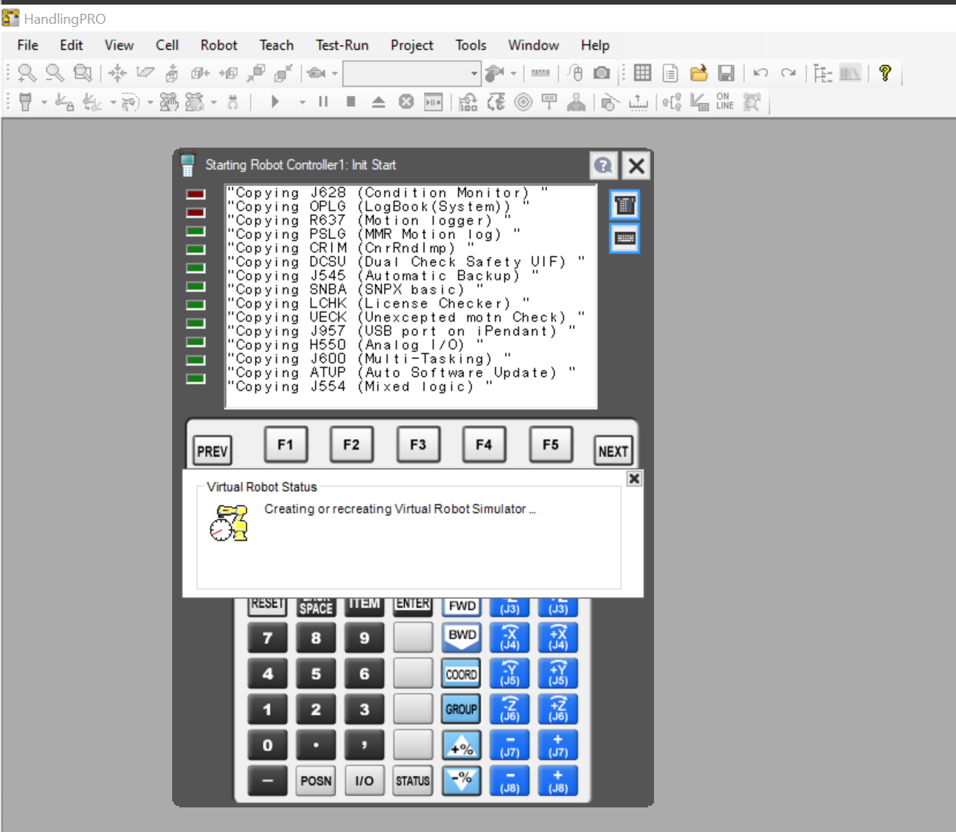Screen dimensions: 956x832
Task: Open the View menu
Action: [119, 45]
